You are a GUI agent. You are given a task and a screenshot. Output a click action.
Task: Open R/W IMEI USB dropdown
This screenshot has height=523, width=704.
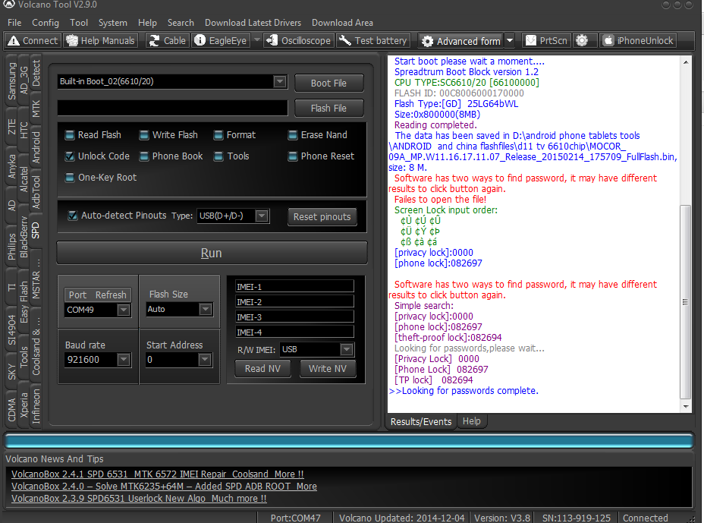point(346,349)
